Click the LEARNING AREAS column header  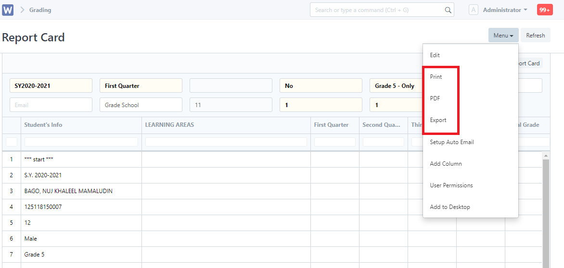pos(226,125)
